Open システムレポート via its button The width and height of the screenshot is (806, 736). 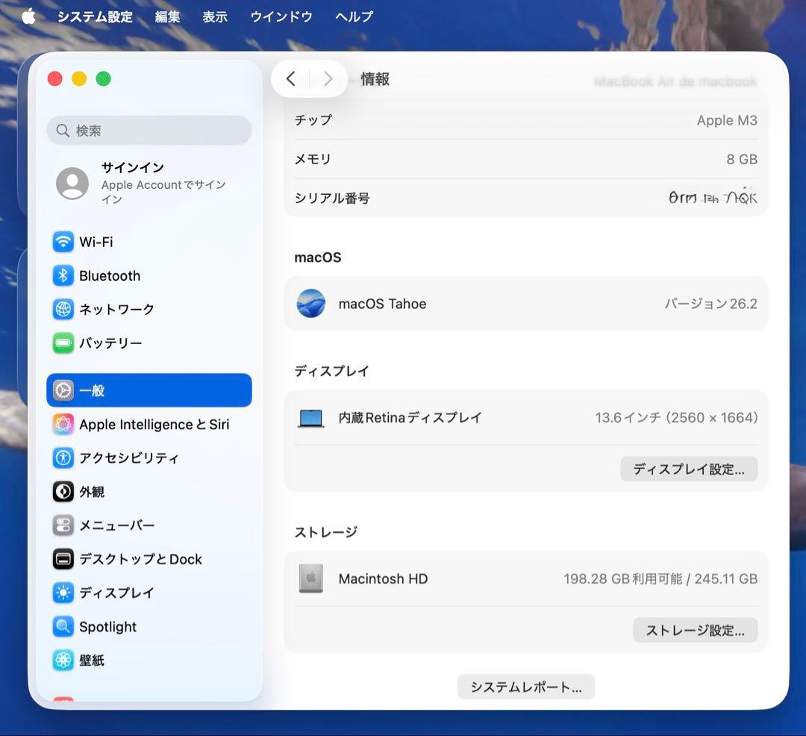[525, 687]
